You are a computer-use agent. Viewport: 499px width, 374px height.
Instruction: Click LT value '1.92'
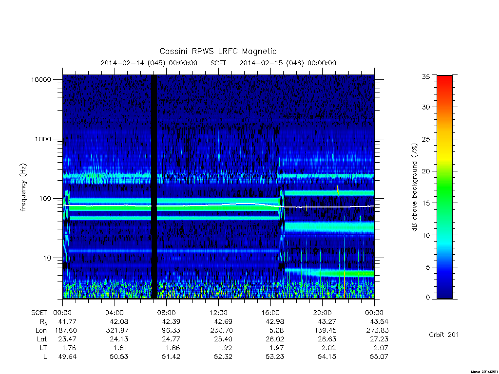[x=225, y=348]
